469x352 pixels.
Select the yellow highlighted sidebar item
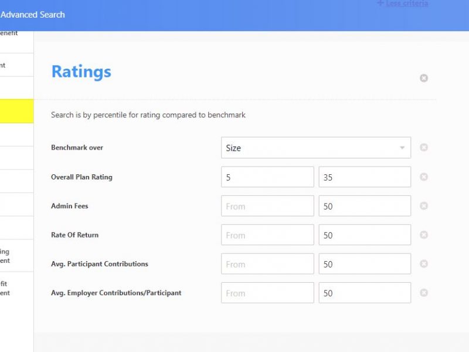click(x=16, y=111)
